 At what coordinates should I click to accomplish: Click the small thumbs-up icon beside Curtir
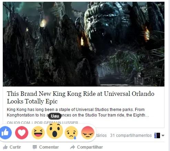(5, 147)
